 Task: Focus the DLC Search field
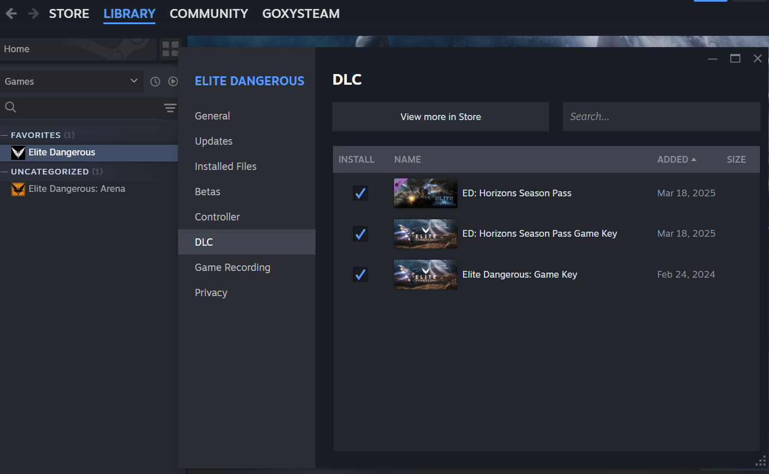coord(661,117)
